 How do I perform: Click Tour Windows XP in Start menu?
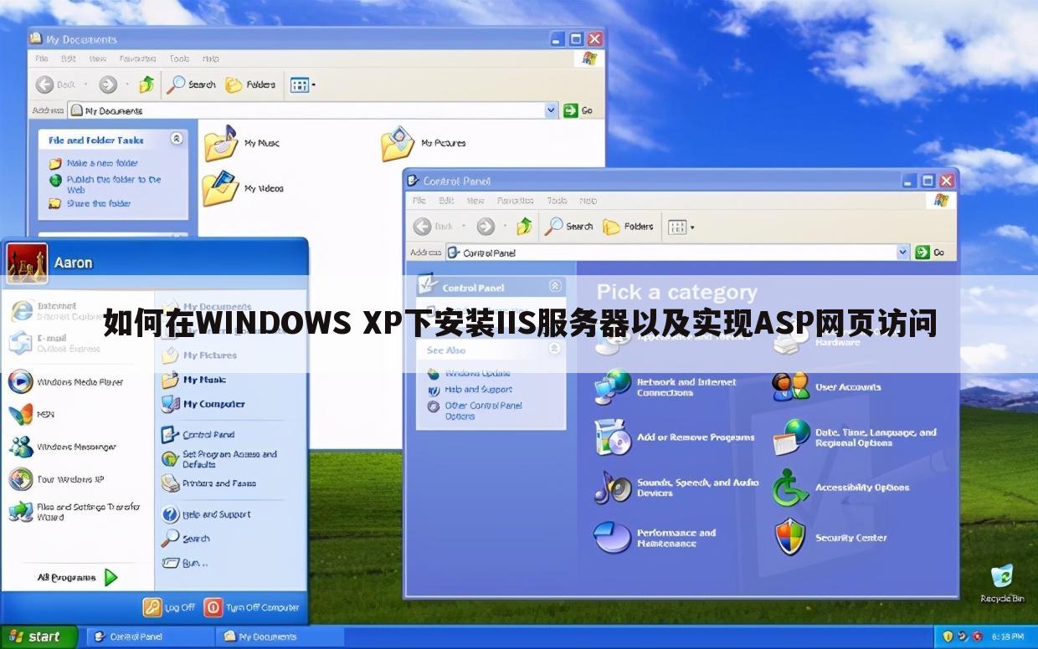tap(57, 479)
